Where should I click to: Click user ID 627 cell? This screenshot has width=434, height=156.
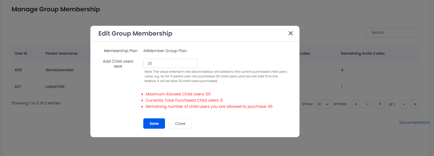pos(18,87)
